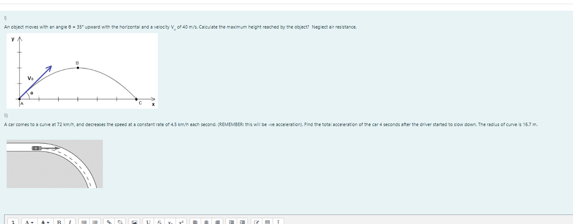This screenshot has height=224, width=573.
Task: Toggle bold formatting
Action: point(59,222)
